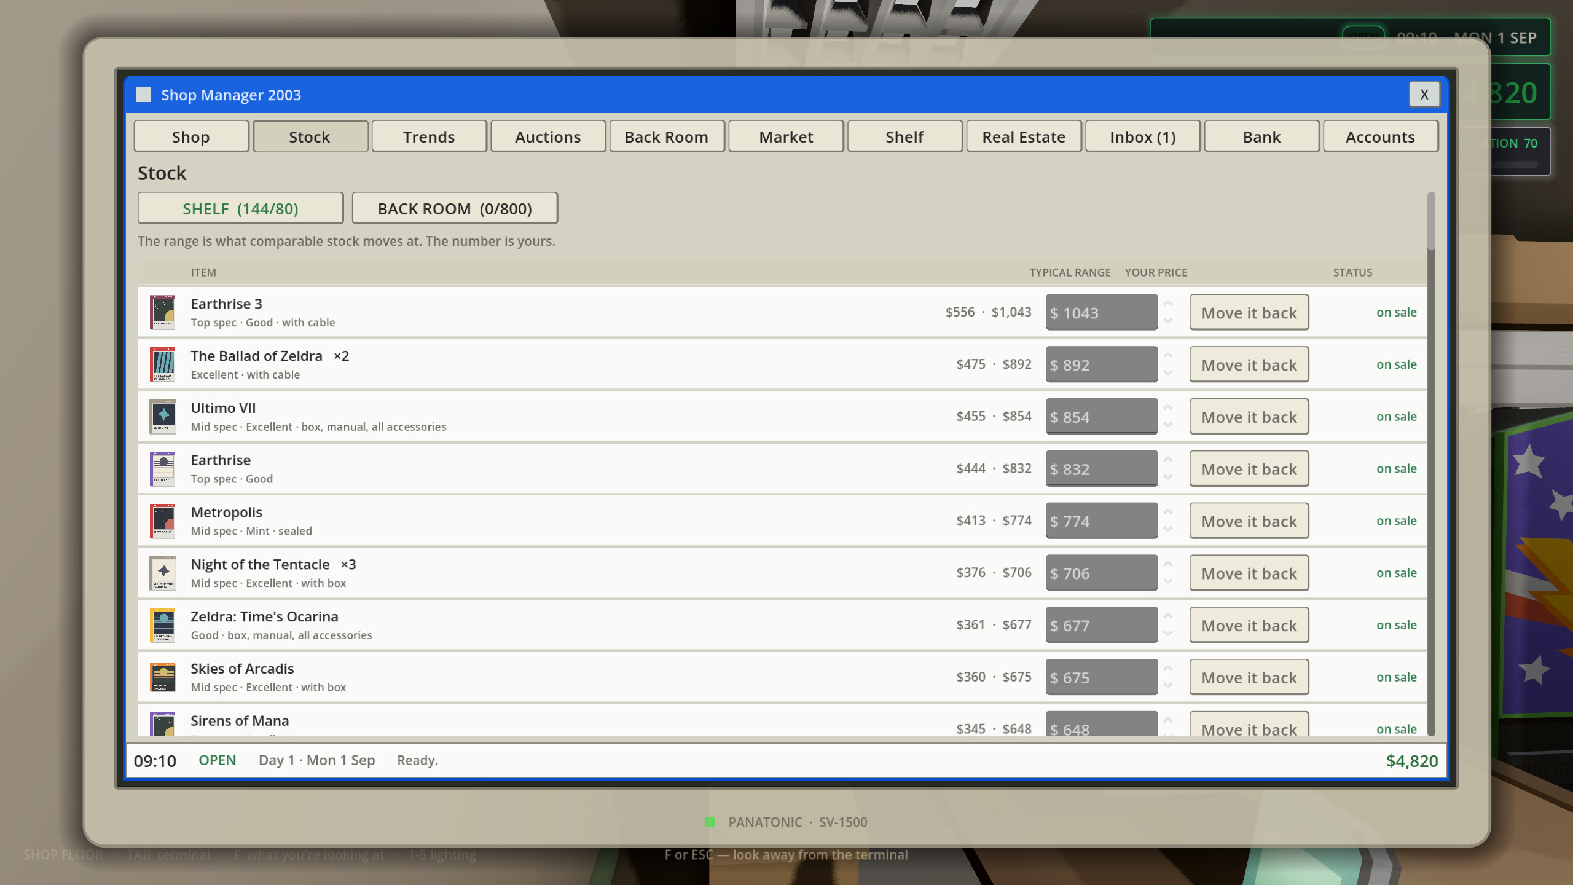
Task: Move Zeldra: Time's Ocarina back
Action: pyautogui.click(x=1249, y=625)
